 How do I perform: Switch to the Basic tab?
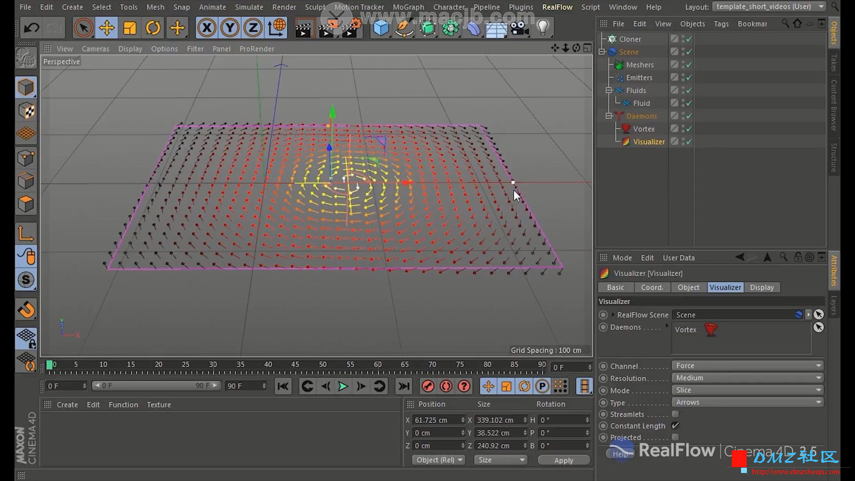coord(615,287)
